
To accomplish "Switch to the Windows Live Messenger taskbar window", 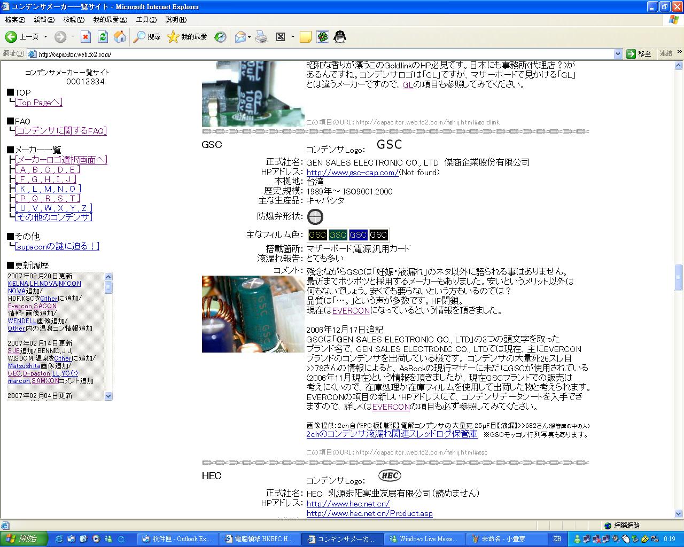I will (x=424, y=539).
